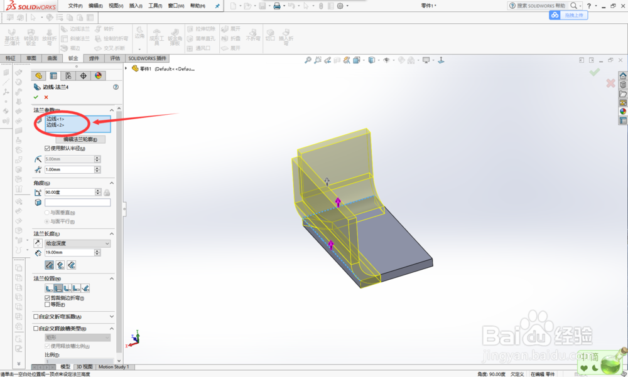Open the DisplayManager color sphere tab
The image size is (628, 377).
click(x=98, y=76)
